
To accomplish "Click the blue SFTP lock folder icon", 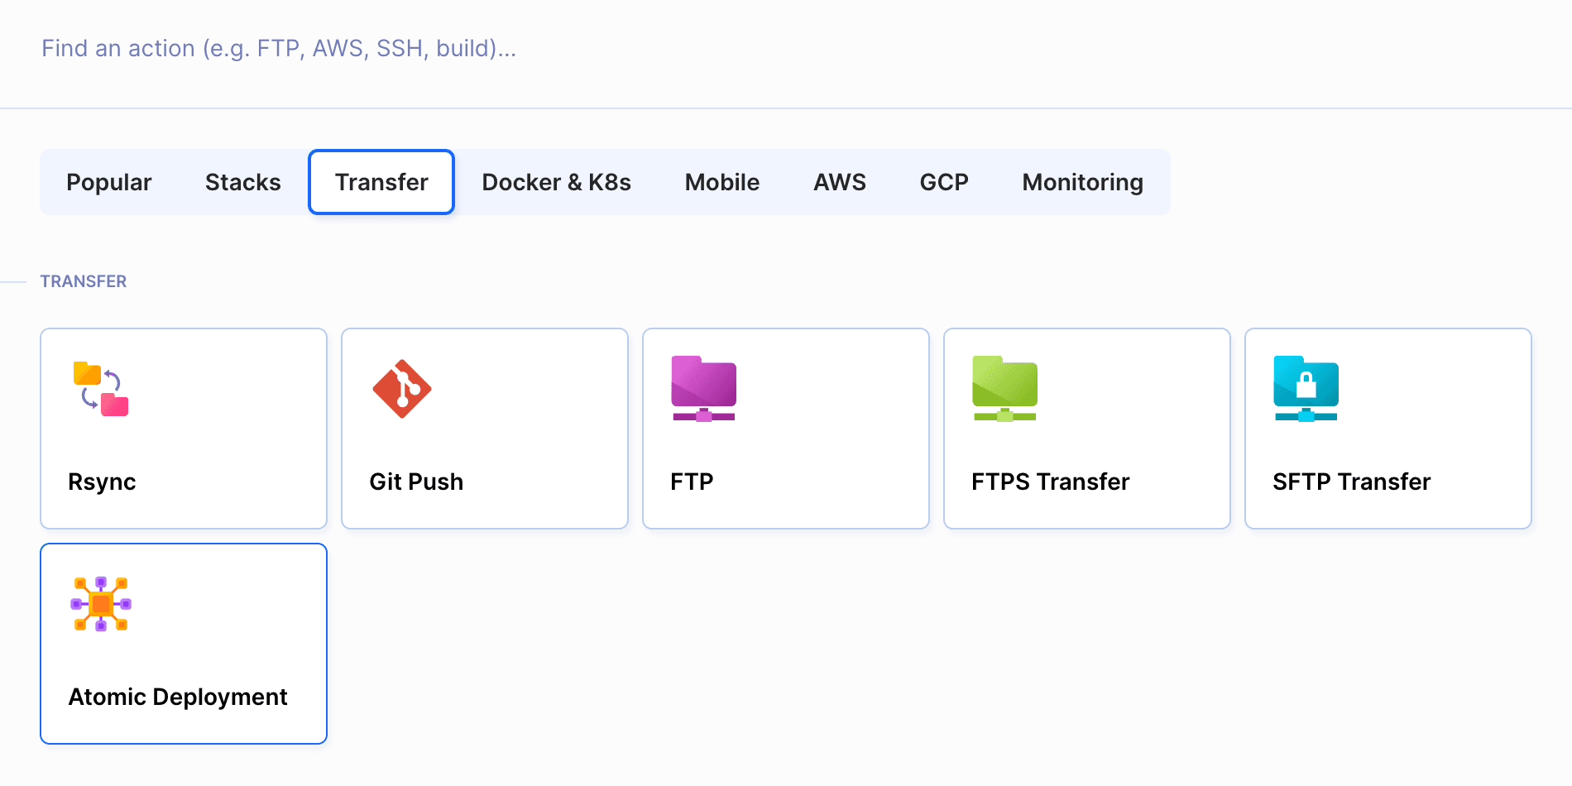I will (x=1306, y=389).
